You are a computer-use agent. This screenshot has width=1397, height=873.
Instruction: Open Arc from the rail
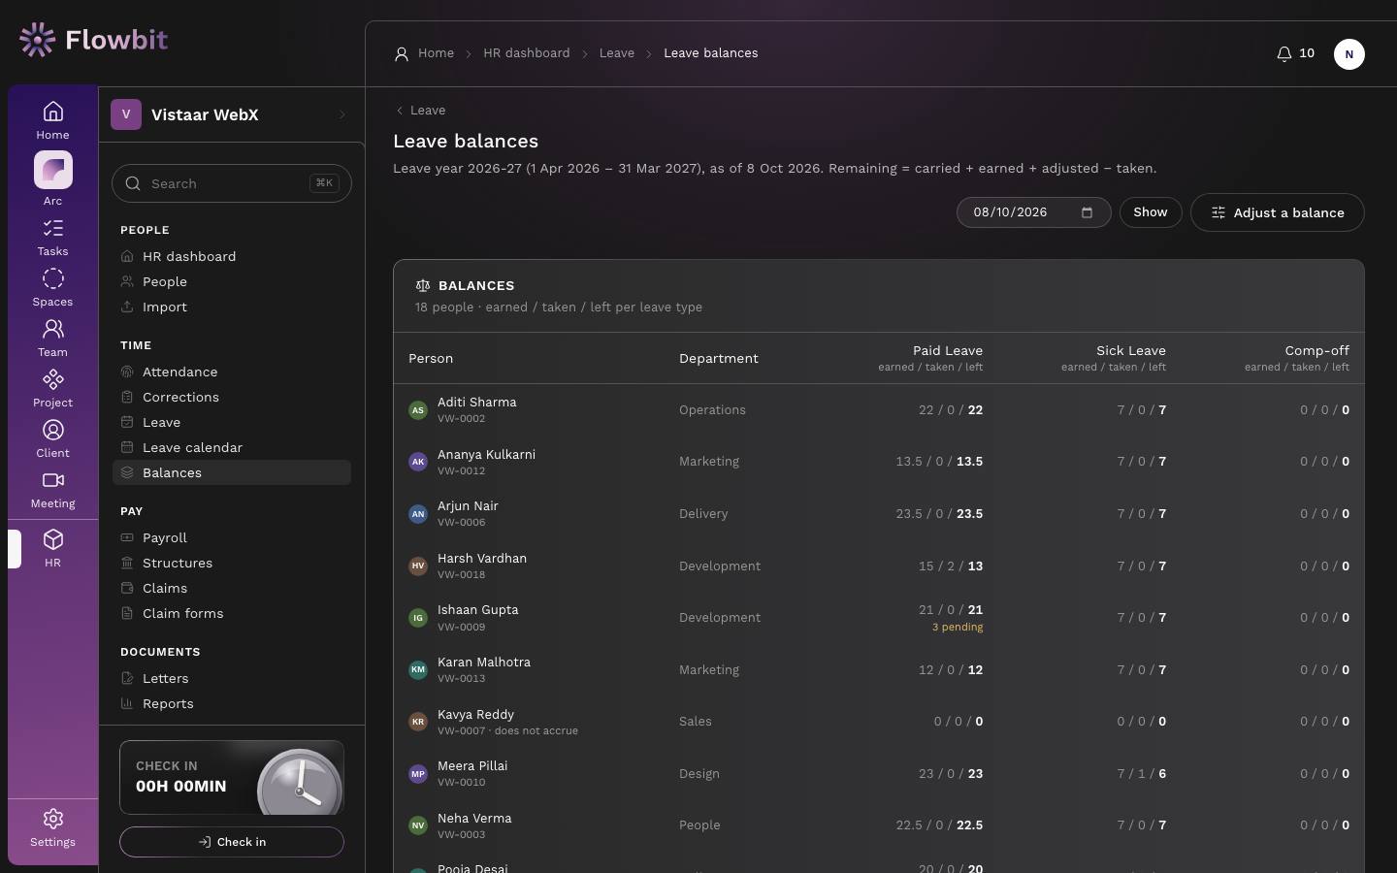53,179
